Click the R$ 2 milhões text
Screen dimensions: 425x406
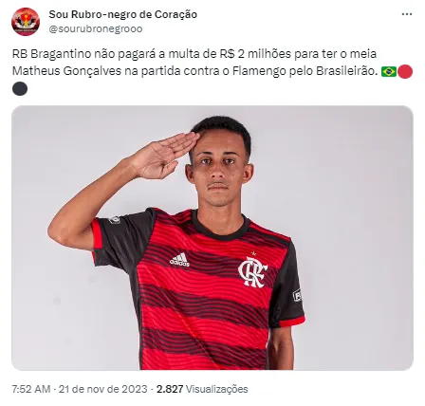(x=255, y=54)
